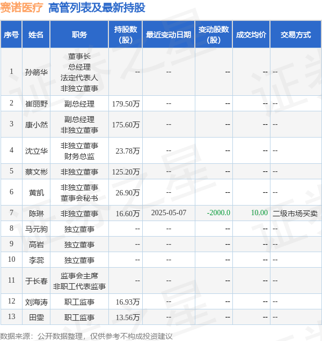
Task: Click 田雯's 职工监事 position cell
Action: point(79,317)
